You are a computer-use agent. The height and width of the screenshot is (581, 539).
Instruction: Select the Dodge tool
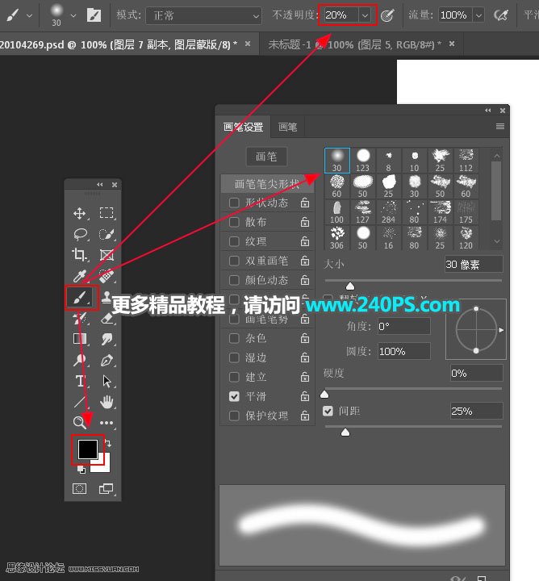pyautogui.click(x=80, y=360)
